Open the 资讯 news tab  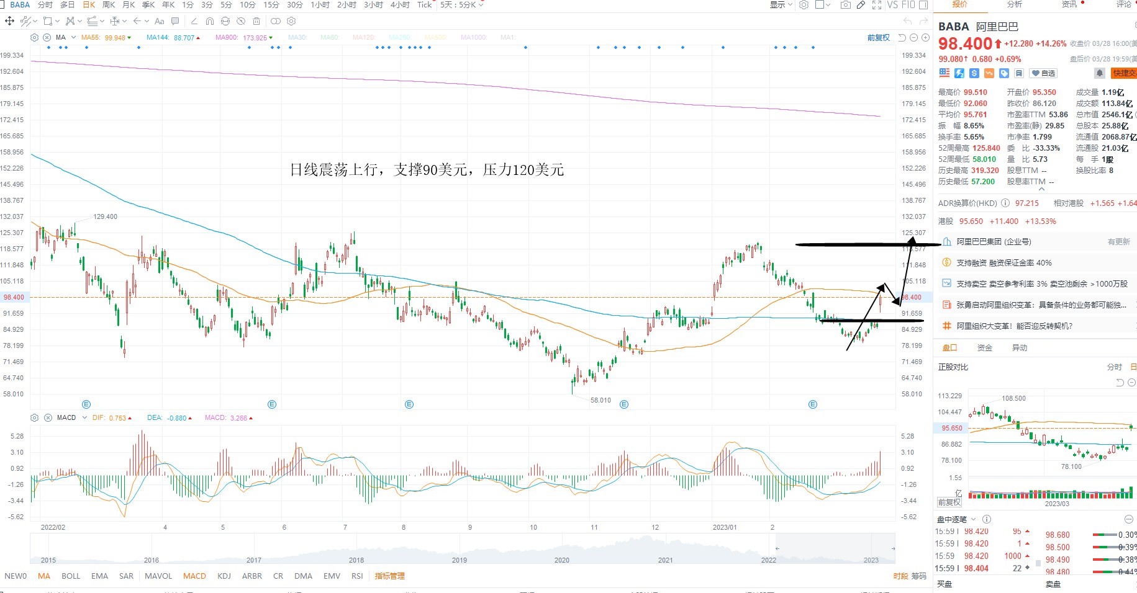click(1069, 4)
